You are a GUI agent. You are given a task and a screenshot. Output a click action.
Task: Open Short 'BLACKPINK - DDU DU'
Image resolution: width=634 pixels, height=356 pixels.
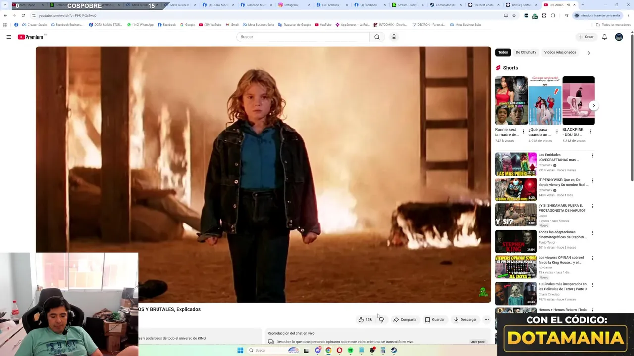578,100
